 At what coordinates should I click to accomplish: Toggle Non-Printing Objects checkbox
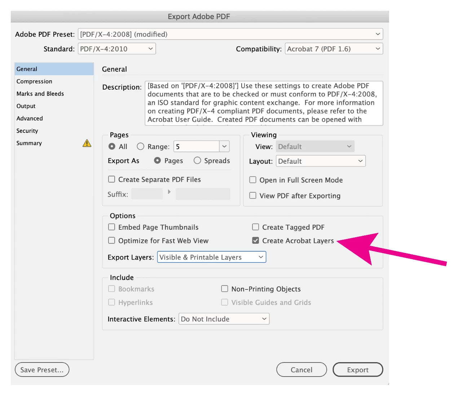pos(225,289)
